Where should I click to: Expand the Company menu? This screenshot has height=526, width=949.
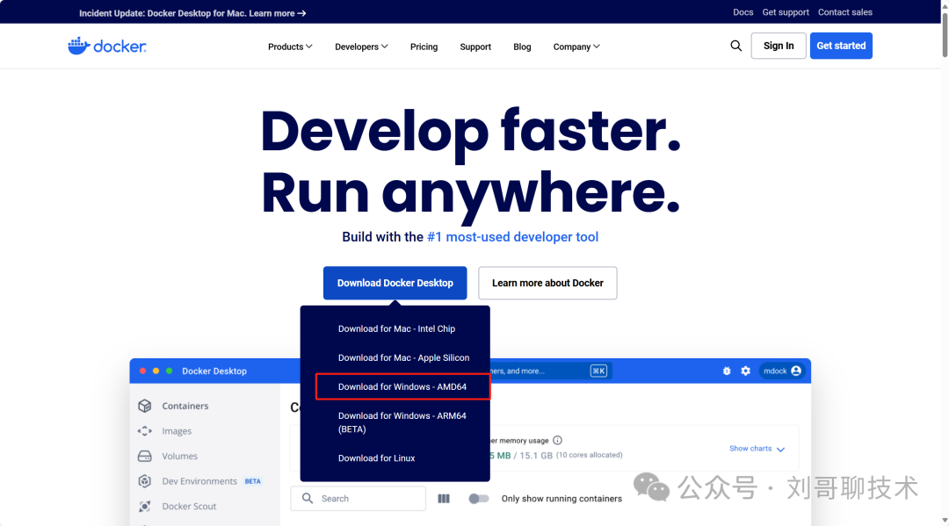(576, 47)
